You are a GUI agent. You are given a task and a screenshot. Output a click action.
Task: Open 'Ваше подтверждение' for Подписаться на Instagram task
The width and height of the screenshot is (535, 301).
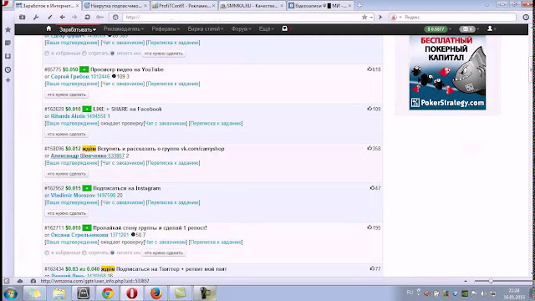pyautogui.click(x=72, y=202)
